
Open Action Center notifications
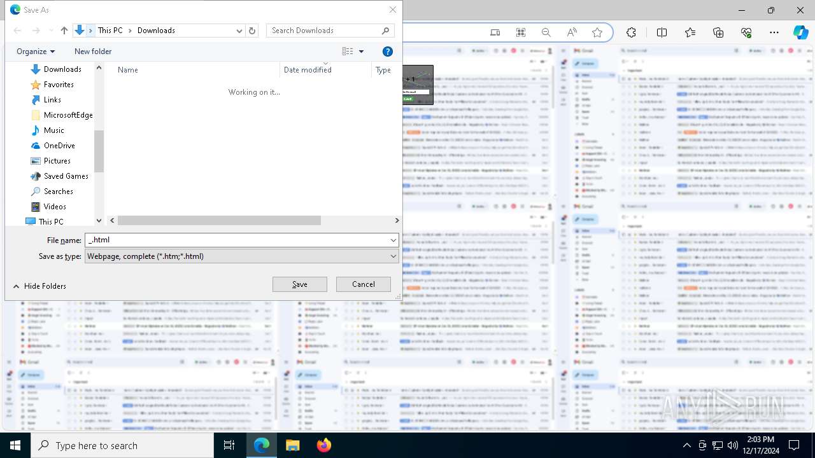(794, 445)
